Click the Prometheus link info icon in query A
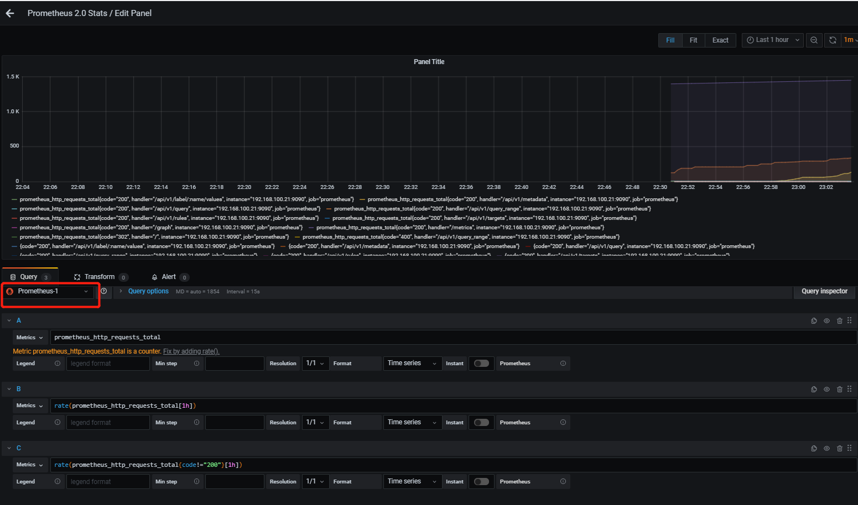Screen dimensions: 858x505 563,364
